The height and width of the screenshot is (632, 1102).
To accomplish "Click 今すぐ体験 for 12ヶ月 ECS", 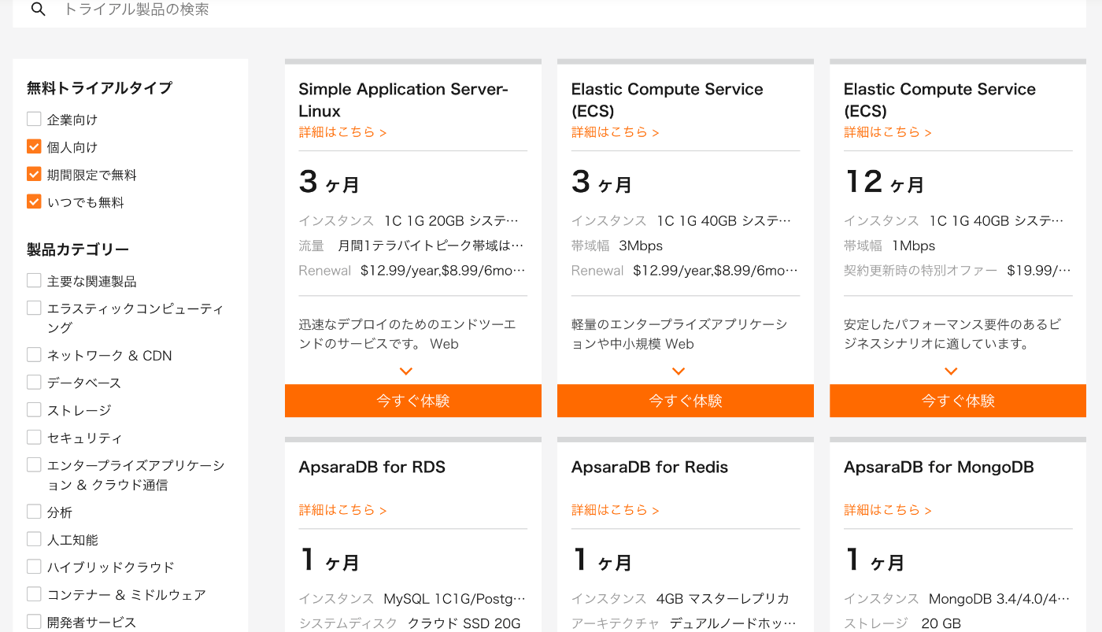I will 958,401.
